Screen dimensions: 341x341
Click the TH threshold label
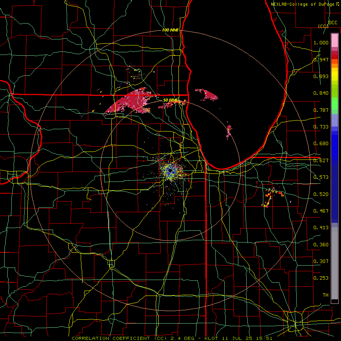[x=325, y=295]
